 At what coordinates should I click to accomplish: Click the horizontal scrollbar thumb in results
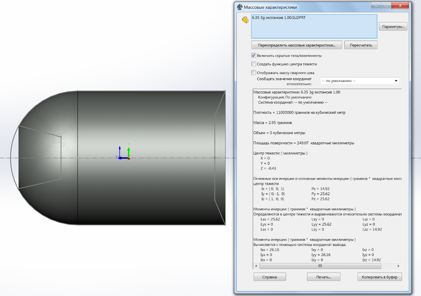tap(320, 266)
